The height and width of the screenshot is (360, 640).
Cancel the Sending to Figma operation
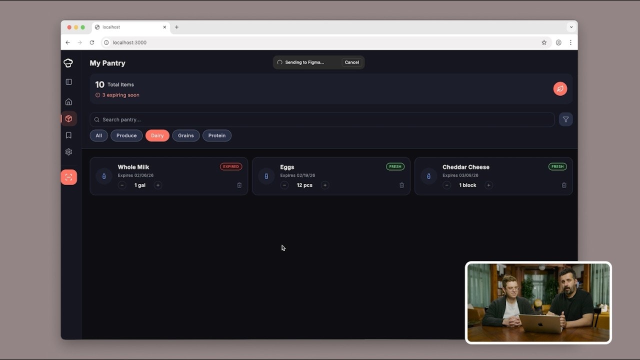[x=352, y=62]
